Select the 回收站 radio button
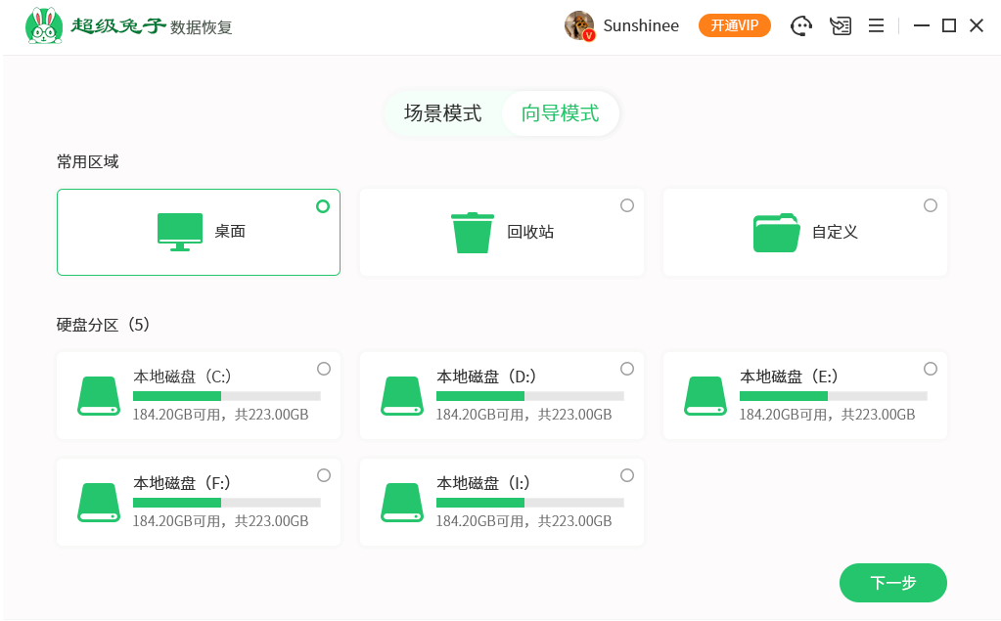The width and height of the screenshot is (1001, 621). pos(626,205)
